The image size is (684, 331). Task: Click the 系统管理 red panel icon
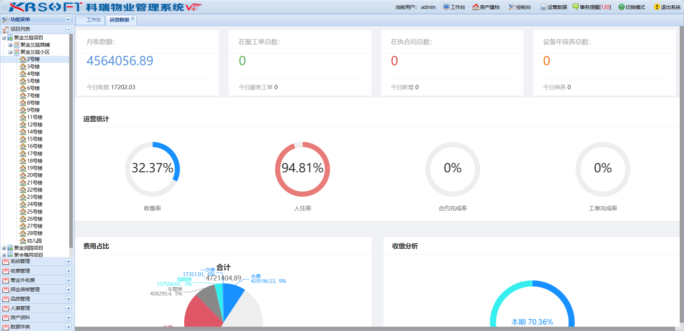pyautogui.click(x=6, y=262)
